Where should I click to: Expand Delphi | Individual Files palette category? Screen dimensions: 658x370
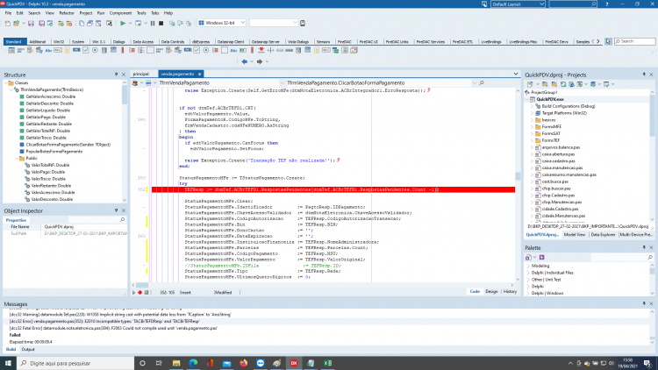tap(528, 273)
